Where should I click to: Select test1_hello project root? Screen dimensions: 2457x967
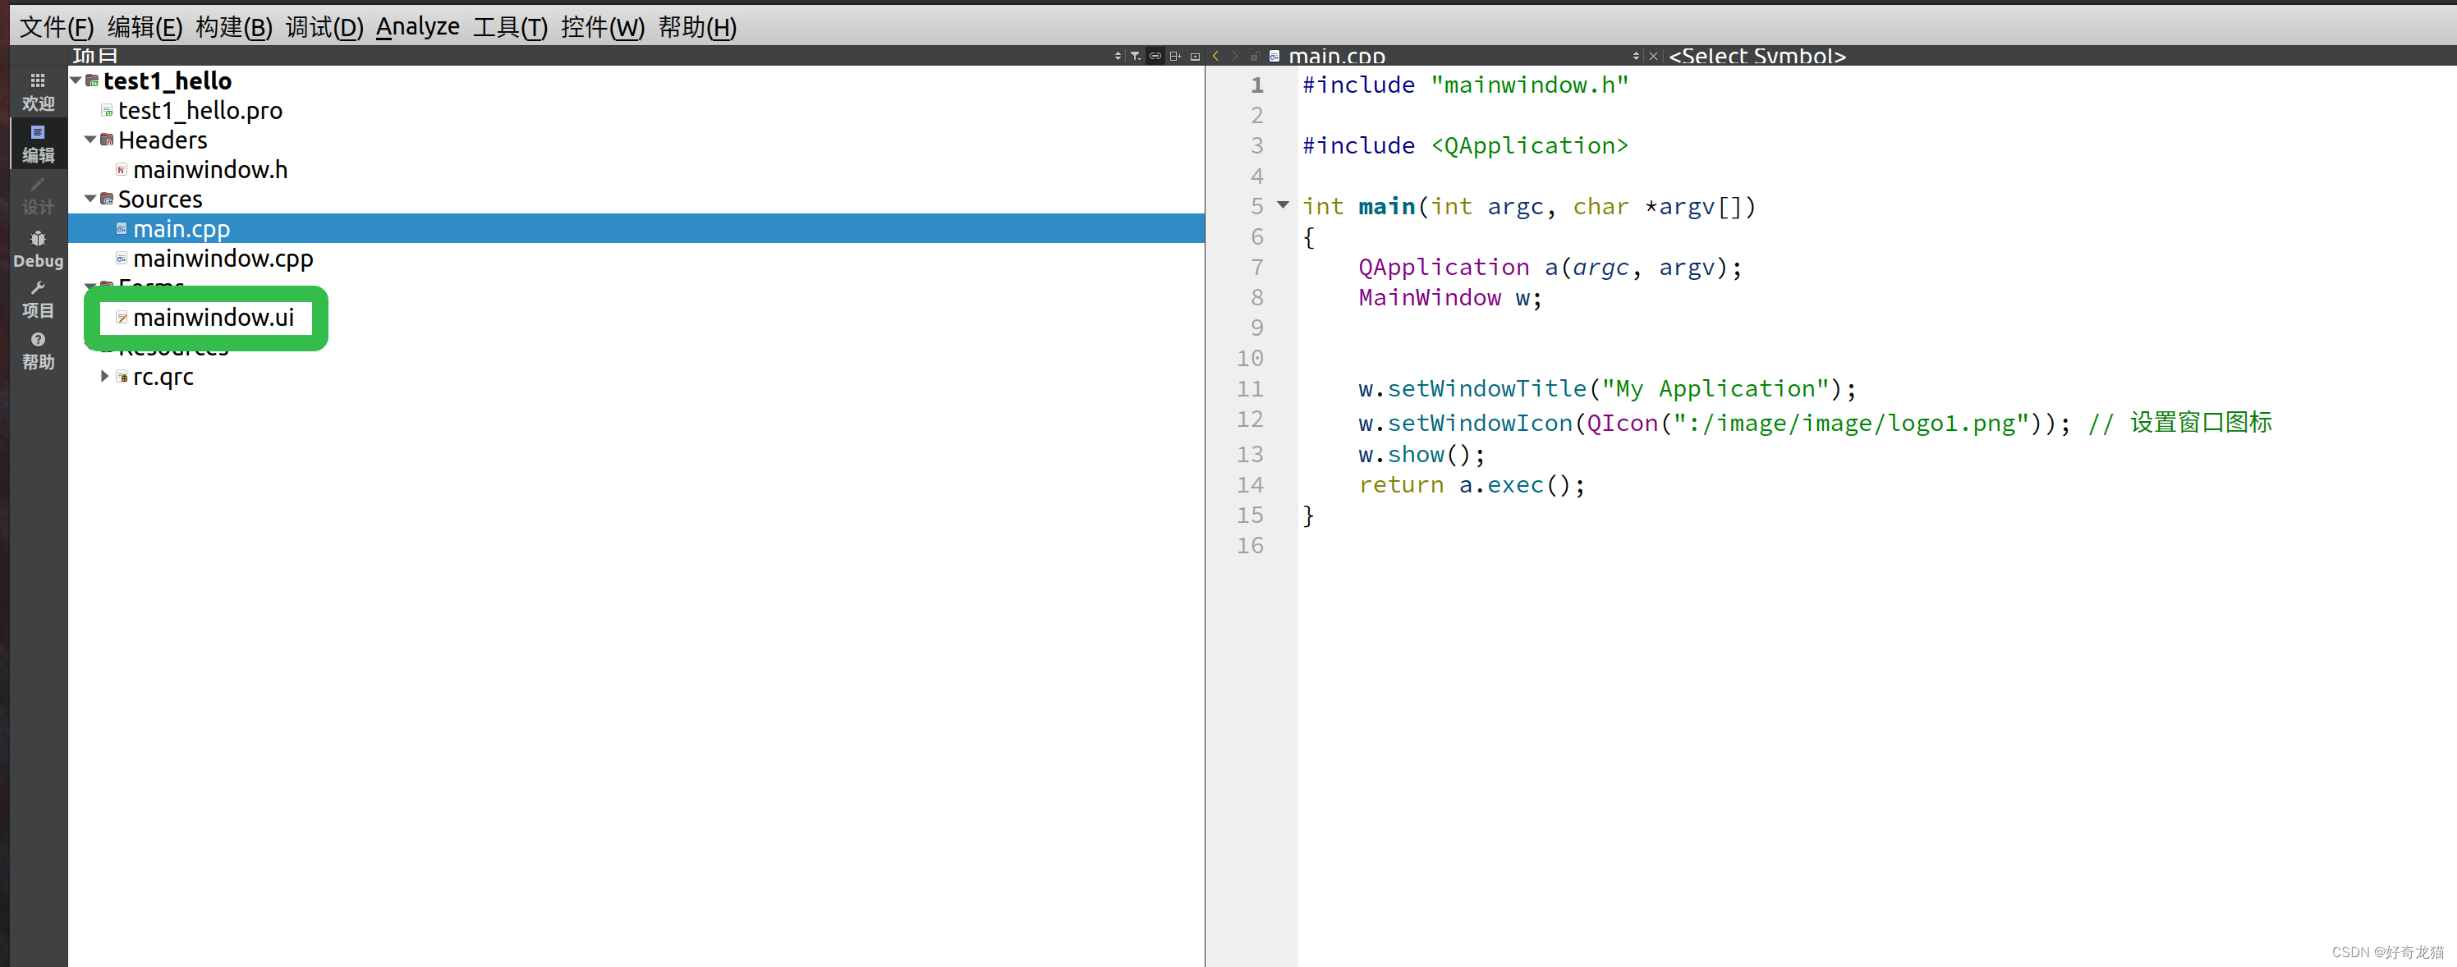(x=167, y=81)
